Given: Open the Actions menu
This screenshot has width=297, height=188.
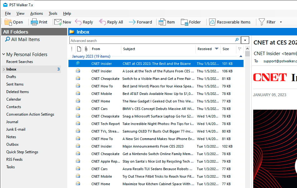Looking at the screenshot, I should pyautogui.click(x=37, y=13).
